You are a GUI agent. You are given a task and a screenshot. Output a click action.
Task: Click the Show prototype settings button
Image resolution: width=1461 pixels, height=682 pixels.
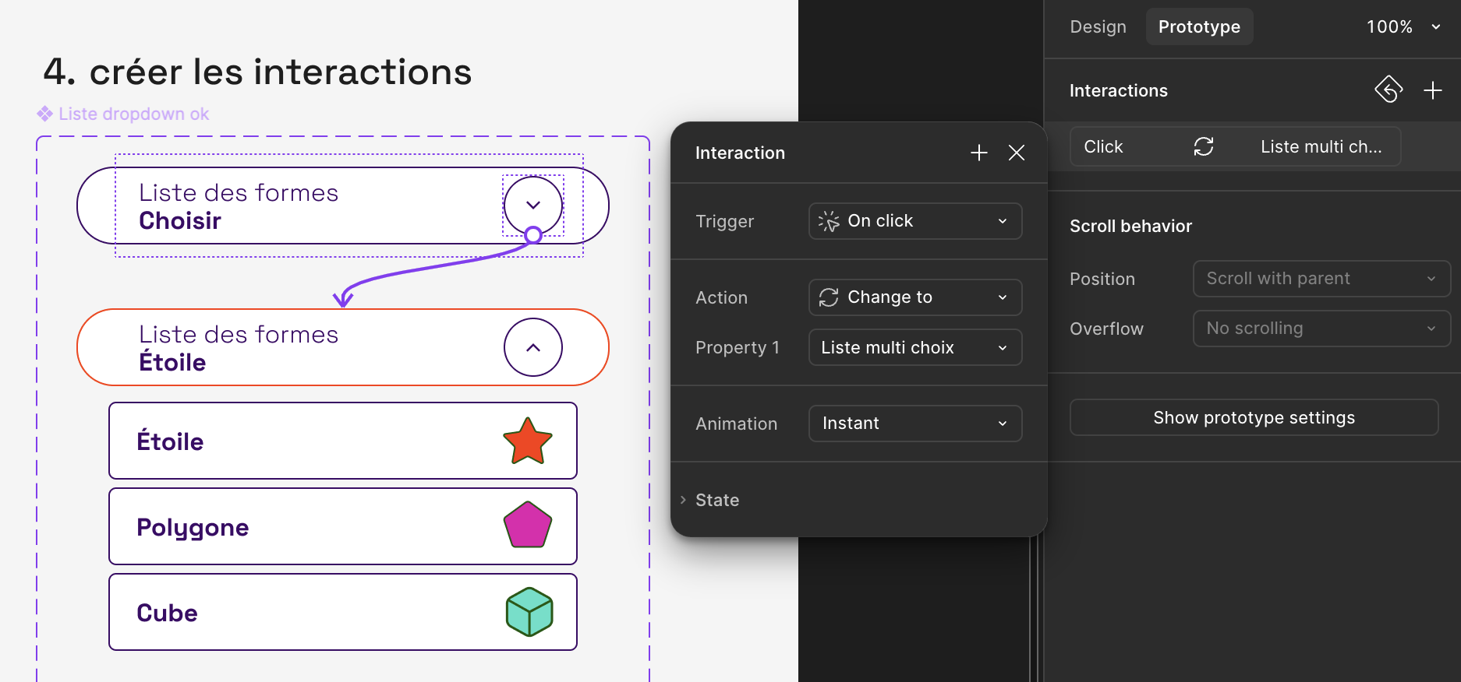point(1254,417)
